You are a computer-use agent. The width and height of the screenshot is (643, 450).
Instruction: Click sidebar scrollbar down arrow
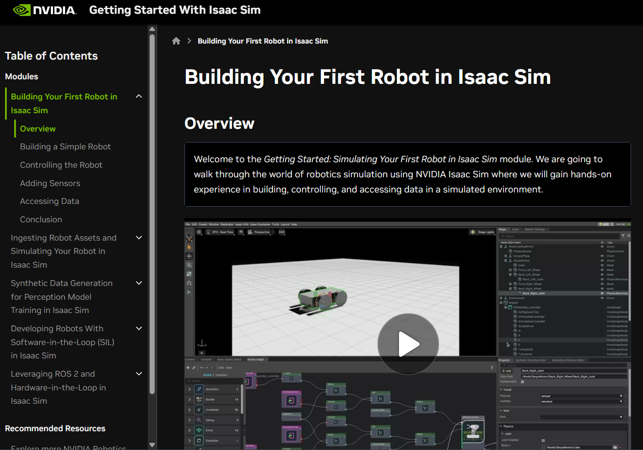(x=152, y=445)
